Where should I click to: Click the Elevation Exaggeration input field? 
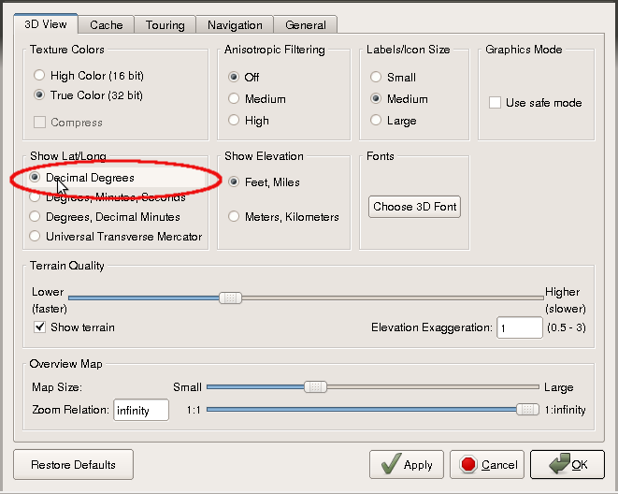pos(520,327)
